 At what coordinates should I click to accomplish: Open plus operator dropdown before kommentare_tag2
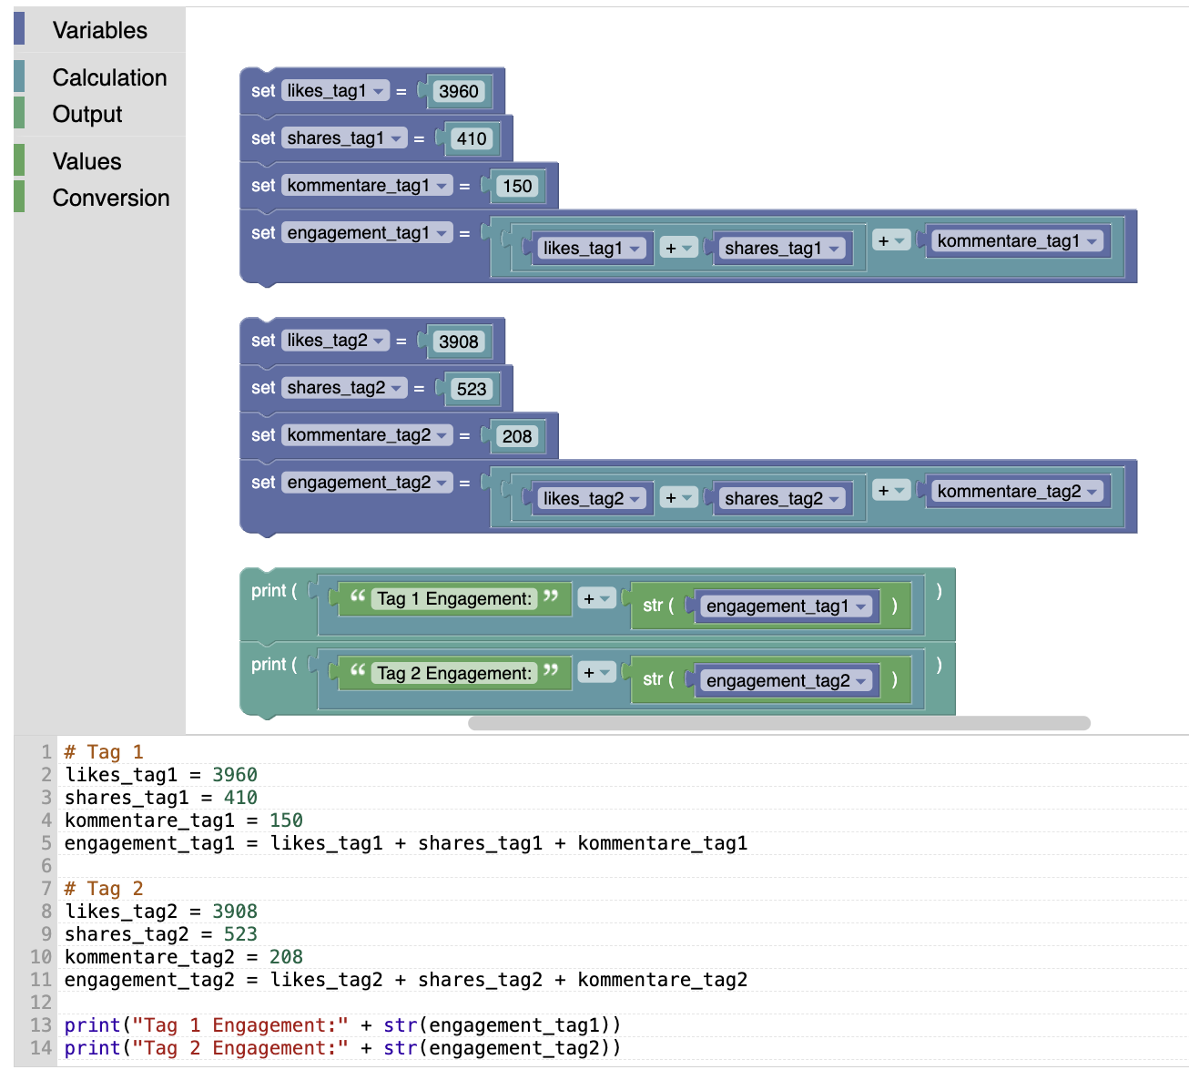[x=890, y=491]
